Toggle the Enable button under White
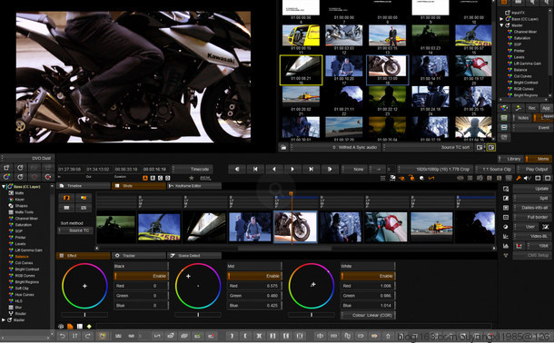 (x=368, y=276)
